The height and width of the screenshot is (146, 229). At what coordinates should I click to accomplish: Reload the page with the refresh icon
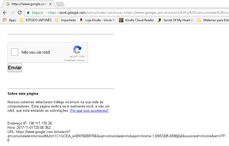[x=20, y=12]
